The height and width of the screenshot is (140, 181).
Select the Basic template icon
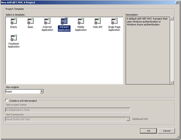(x=31, y=21)
